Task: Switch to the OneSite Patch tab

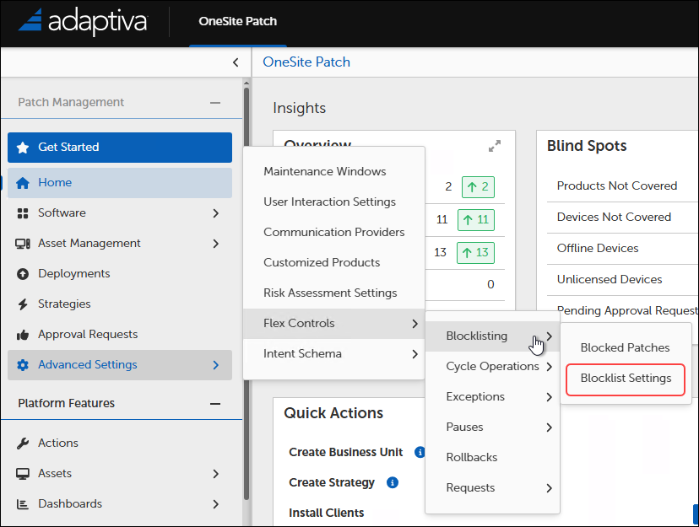Action: (237, 21)
